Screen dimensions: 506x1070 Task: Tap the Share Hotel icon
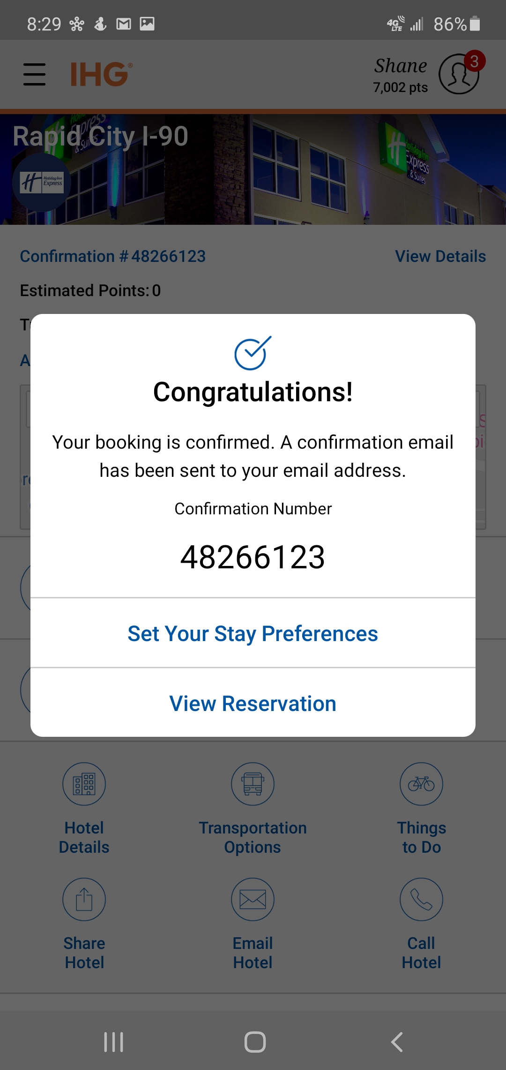coord(84,900)
